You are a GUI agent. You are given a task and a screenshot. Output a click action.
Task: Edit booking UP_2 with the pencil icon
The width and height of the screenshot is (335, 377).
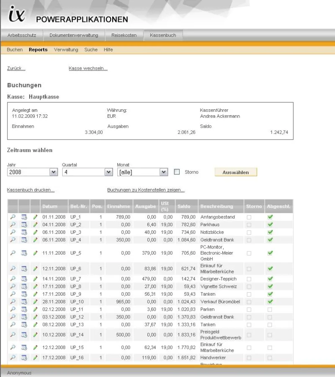click(x=35, y=225)
